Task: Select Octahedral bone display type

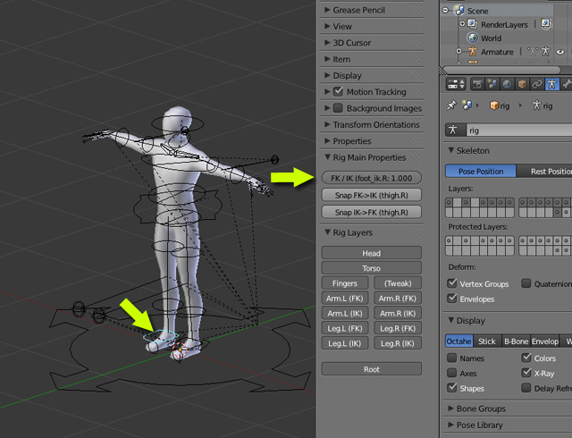Action: pos(459,341)
